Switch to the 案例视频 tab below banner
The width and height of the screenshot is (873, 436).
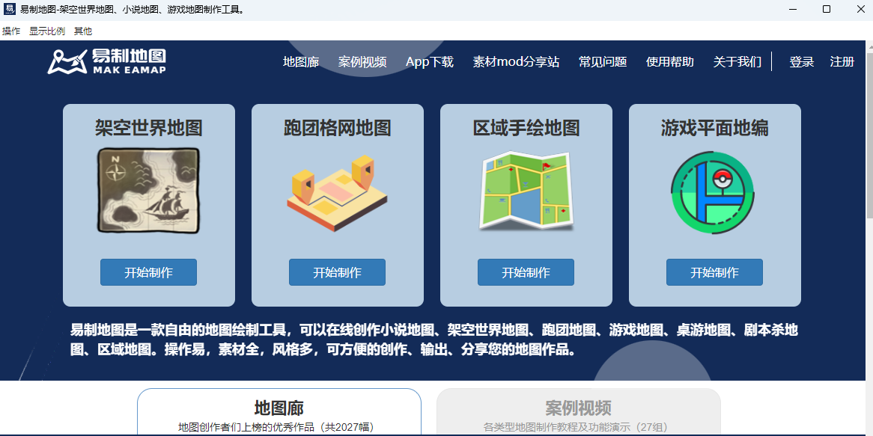(579, 412)
